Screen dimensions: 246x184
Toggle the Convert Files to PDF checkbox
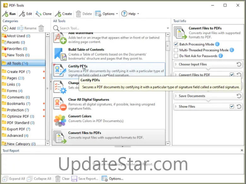tap(232, 75)
